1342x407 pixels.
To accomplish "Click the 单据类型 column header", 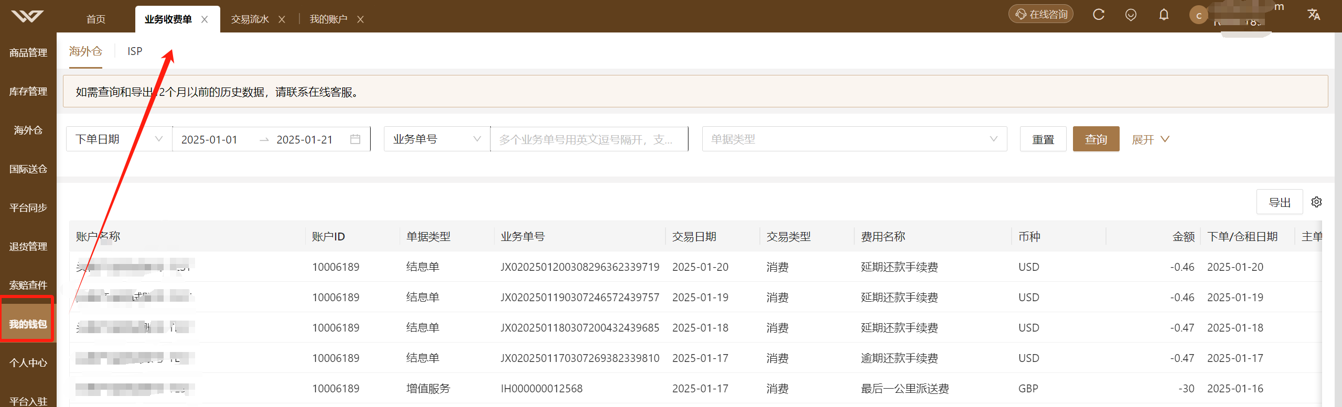I will coord(428,237).
